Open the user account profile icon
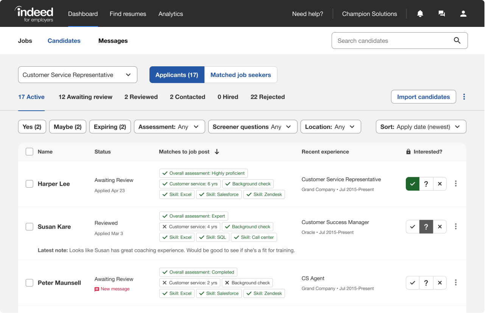Viewport: 486px width, 313px height. pyautogui.click(x=463, y=14)
